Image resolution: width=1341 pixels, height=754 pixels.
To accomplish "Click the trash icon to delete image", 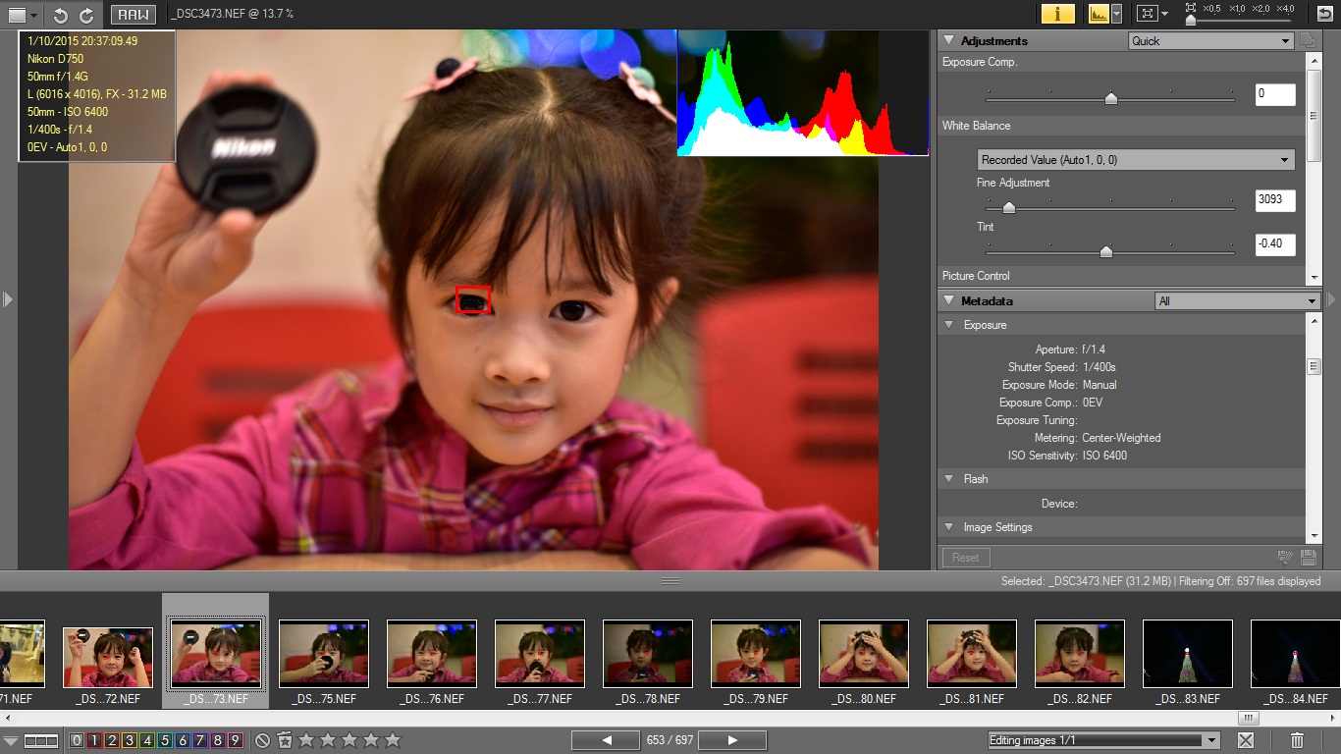I will [1297, 740].
